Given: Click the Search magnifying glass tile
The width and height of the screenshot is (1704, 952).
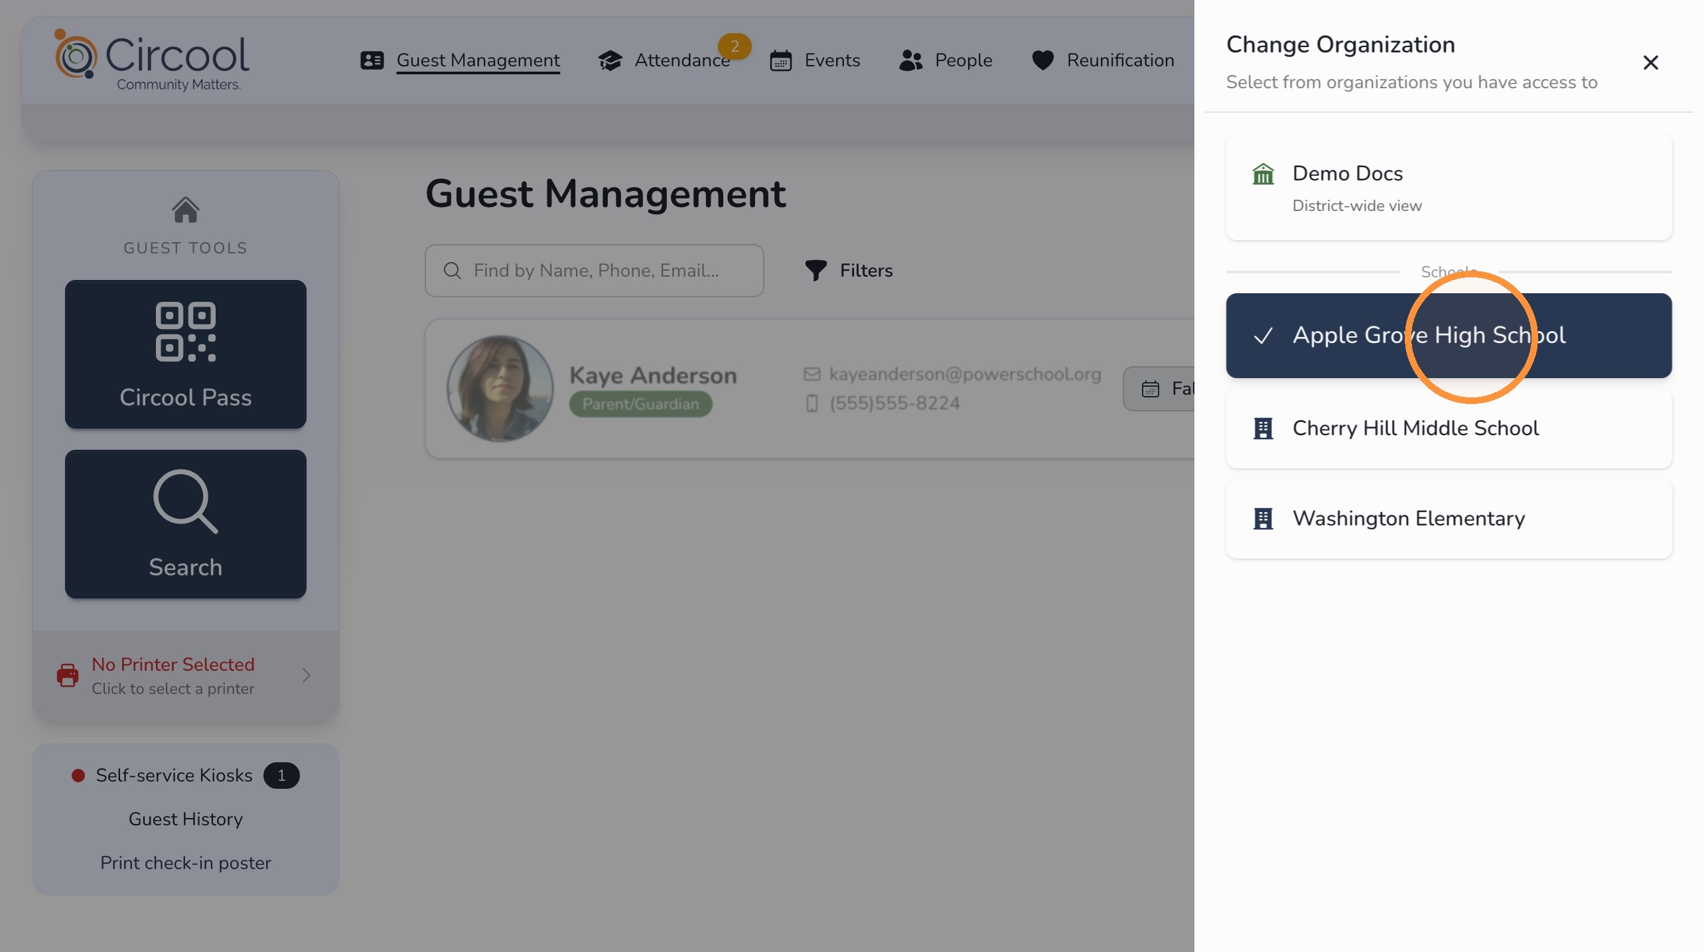Looking at the screenshot, I should [186, 524].
